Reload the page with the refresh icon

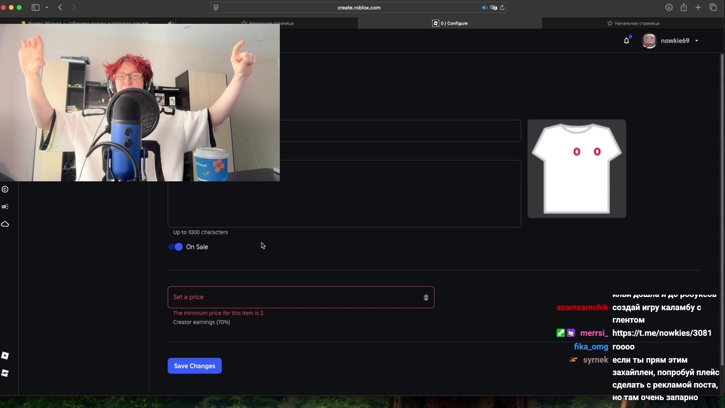point(502,8)
